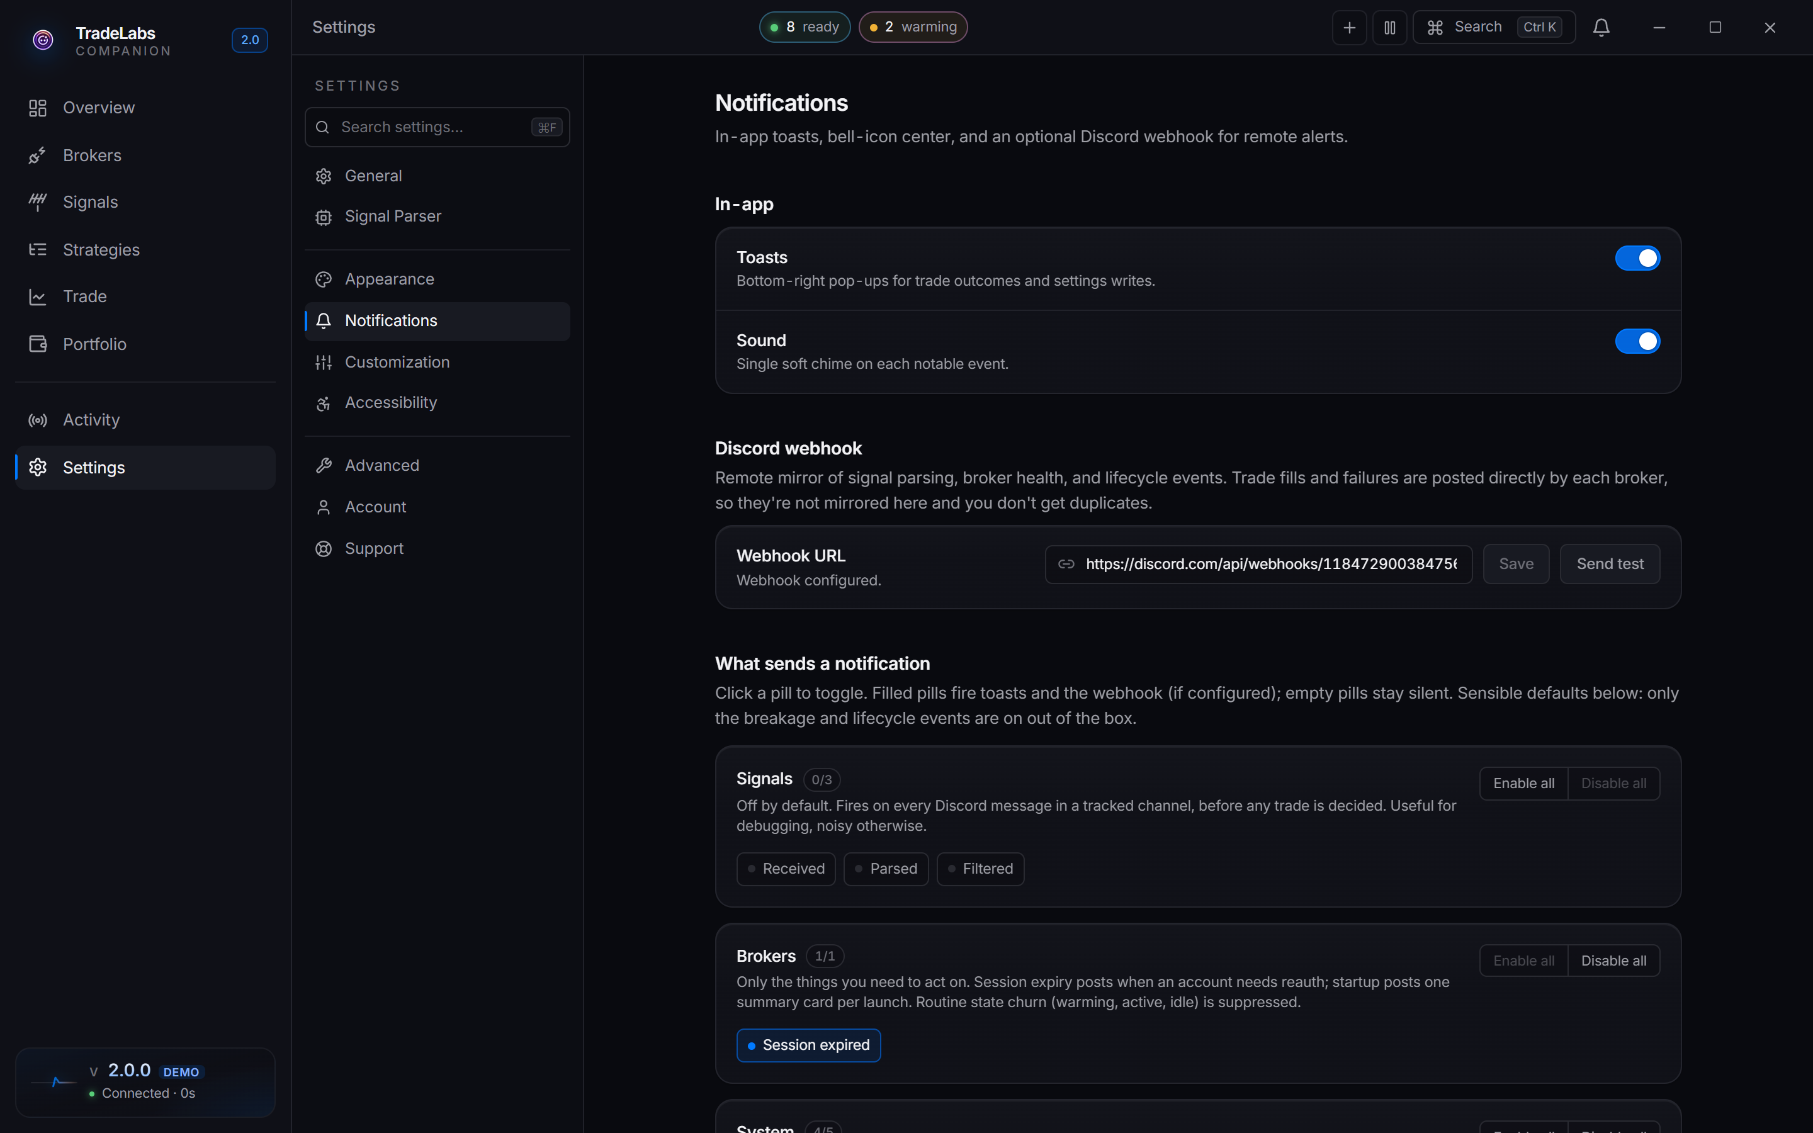
Task: Click the version 2.0.0 DEMO status card
Action: (x=145, y=1083)
